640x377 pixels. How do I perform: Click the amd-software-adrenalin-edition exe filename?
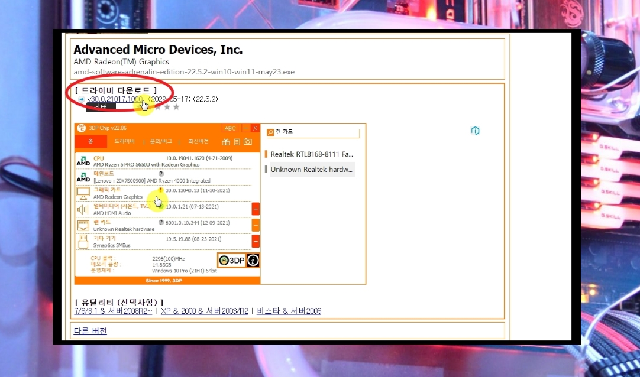[184, 72]
